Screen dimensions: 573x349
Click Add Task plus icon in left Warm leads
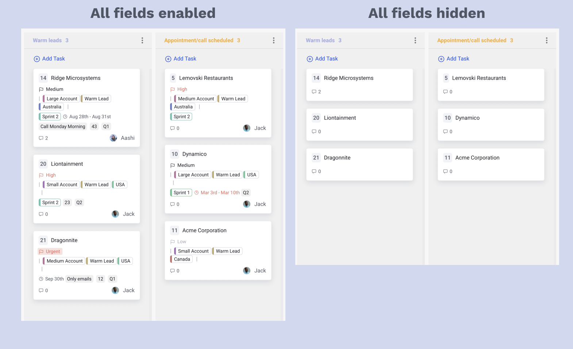point(37,59)
